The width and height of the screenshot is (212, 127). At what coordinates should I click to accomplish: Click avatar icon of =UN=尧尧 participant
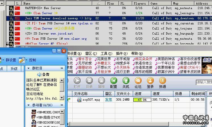pos(33,117)
